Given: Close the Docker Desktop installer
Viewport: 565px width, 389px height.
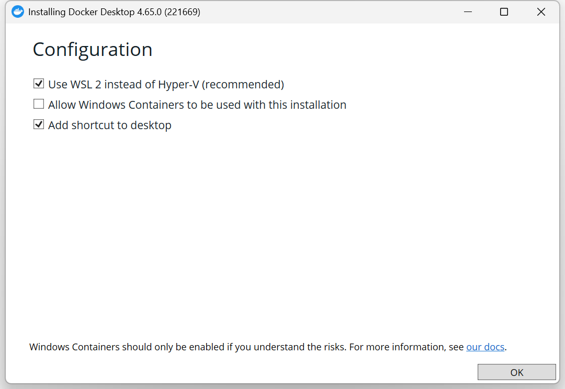Looking at the screenshot, I should pos(541,12).
